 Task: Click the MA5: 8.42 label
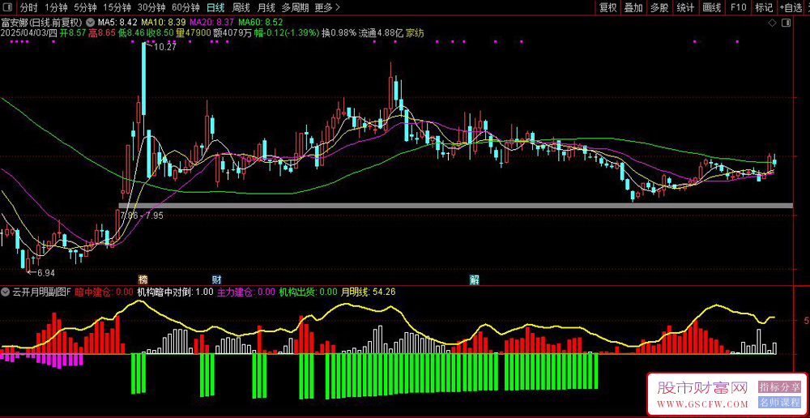tap(117, 22)
